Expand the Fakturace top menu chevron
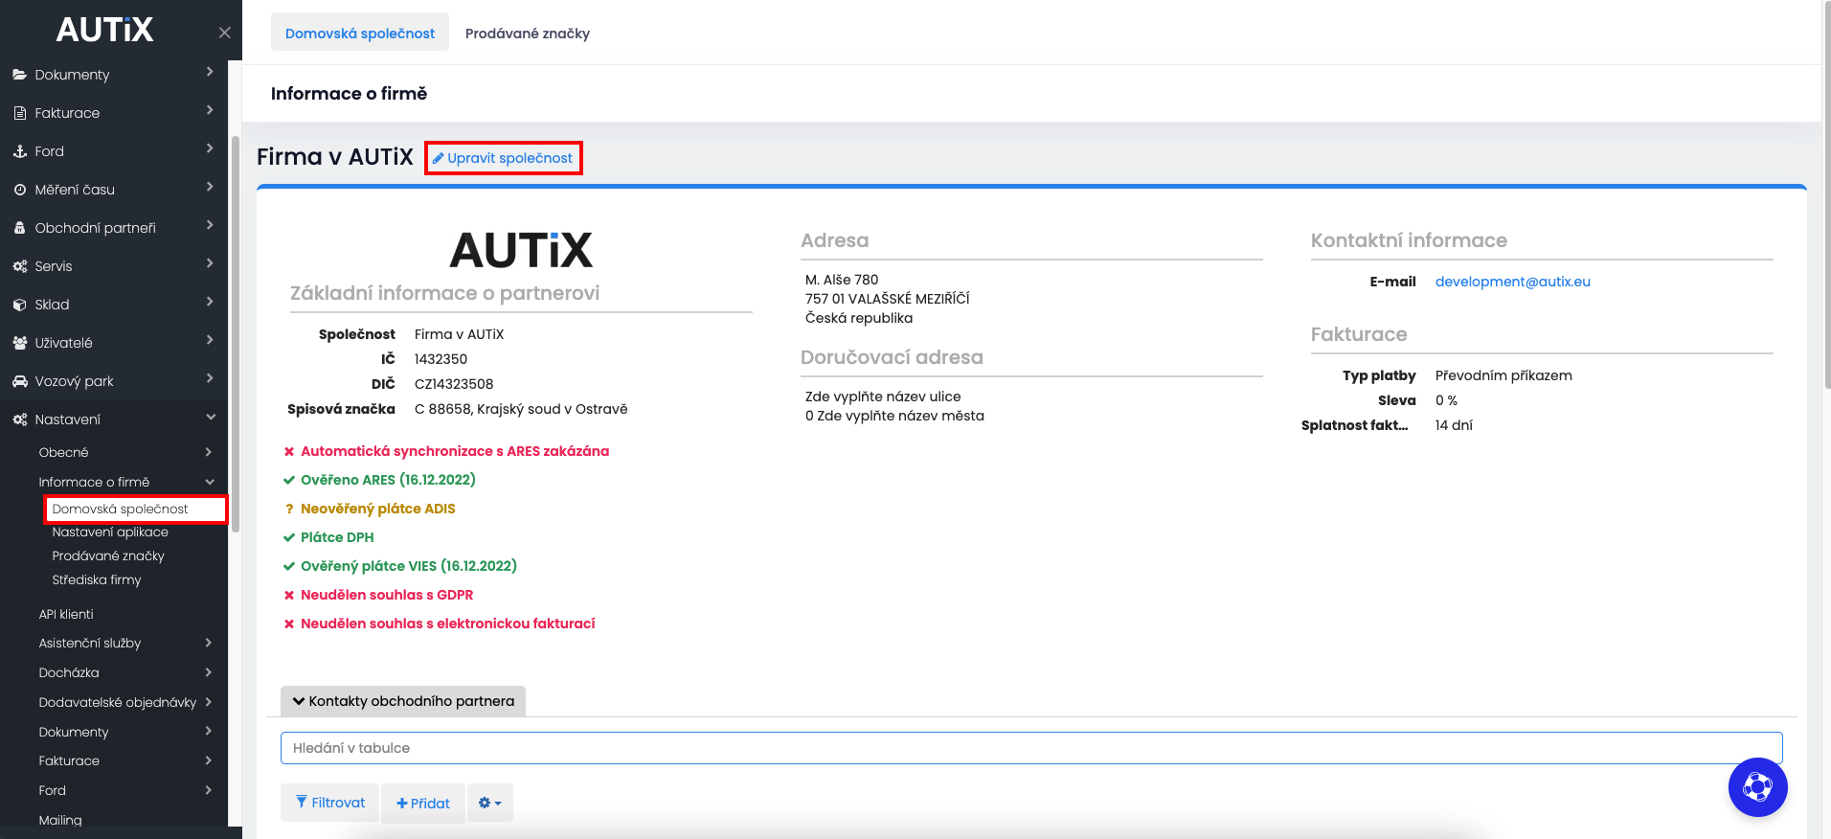 [210, 110]
